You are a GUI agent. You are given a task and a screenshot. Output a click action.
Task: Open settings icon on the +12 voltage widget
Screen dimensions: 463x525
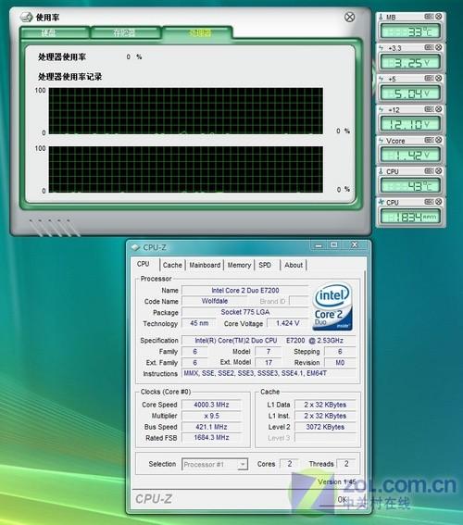tap(429, 109)
